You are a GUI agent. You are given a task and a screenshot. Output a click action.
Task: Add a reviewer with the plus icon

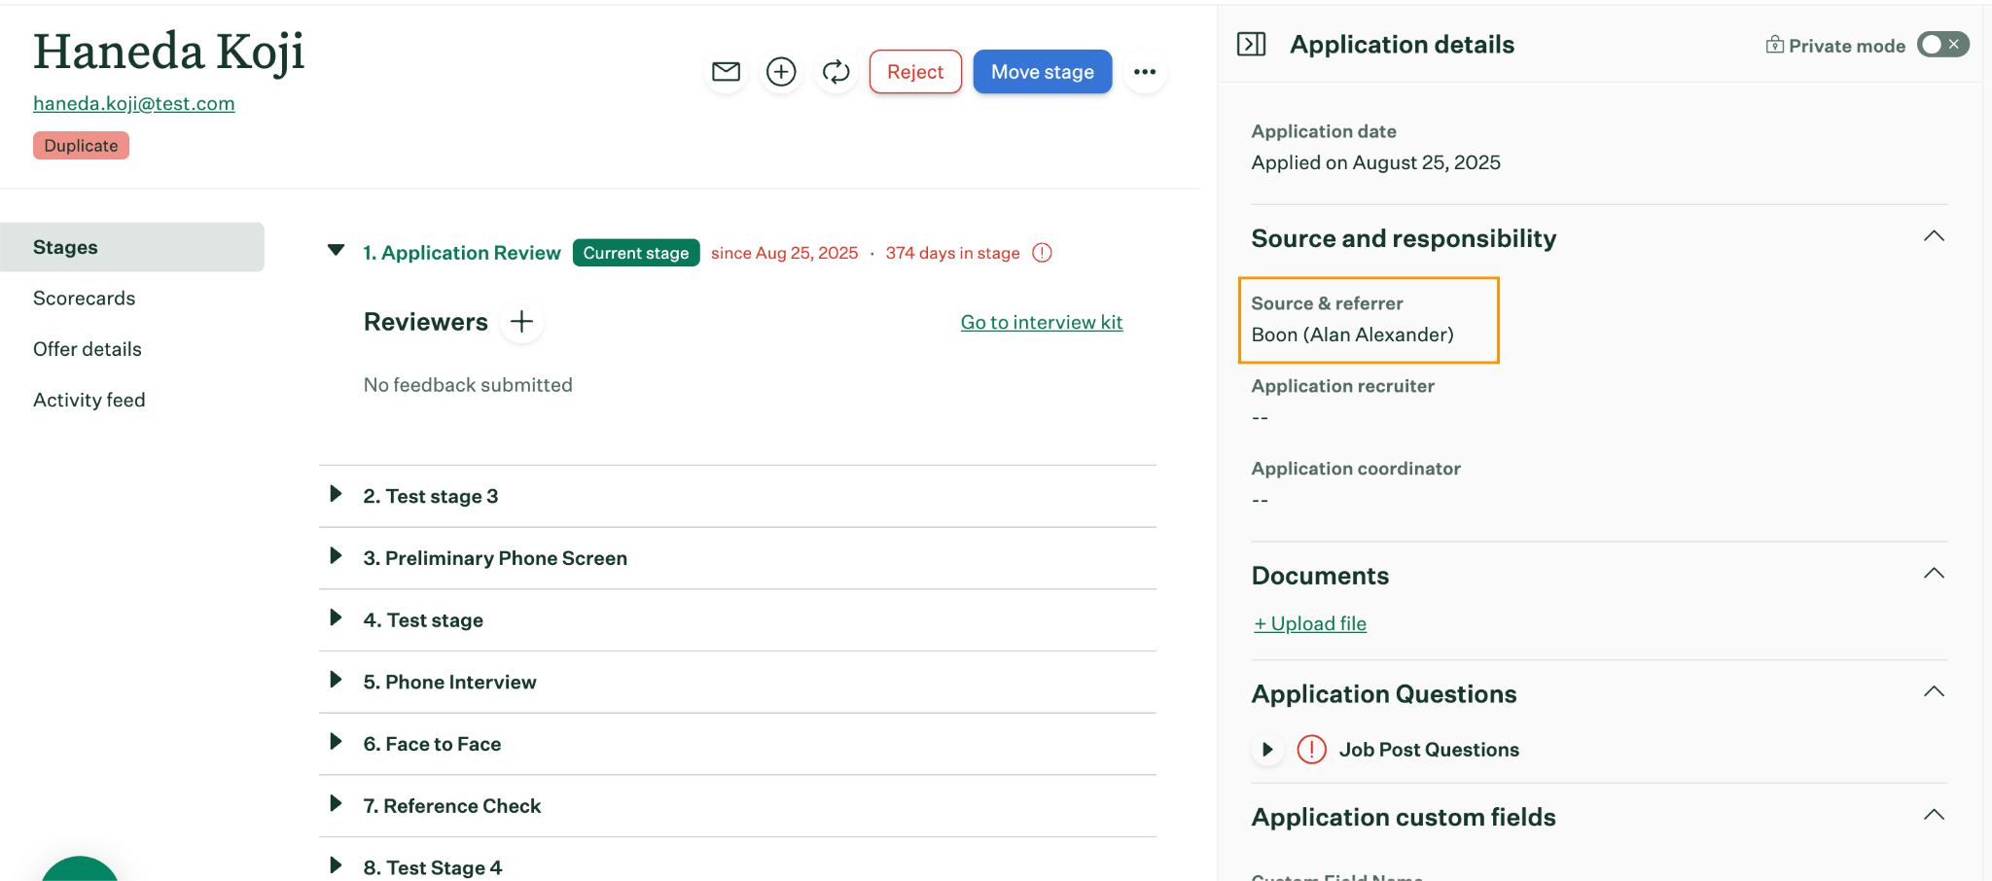(x=521, y=322)
